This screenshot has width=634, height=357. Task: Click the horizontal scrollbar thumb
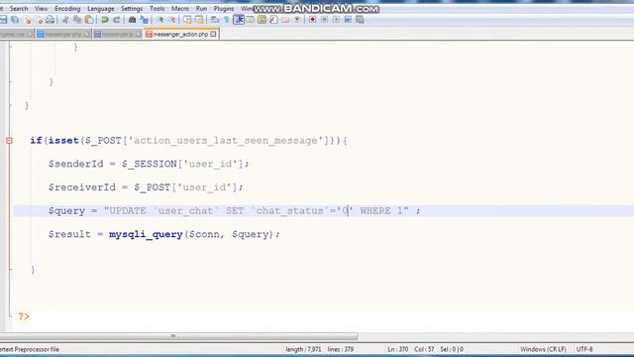tap(173, 336)
